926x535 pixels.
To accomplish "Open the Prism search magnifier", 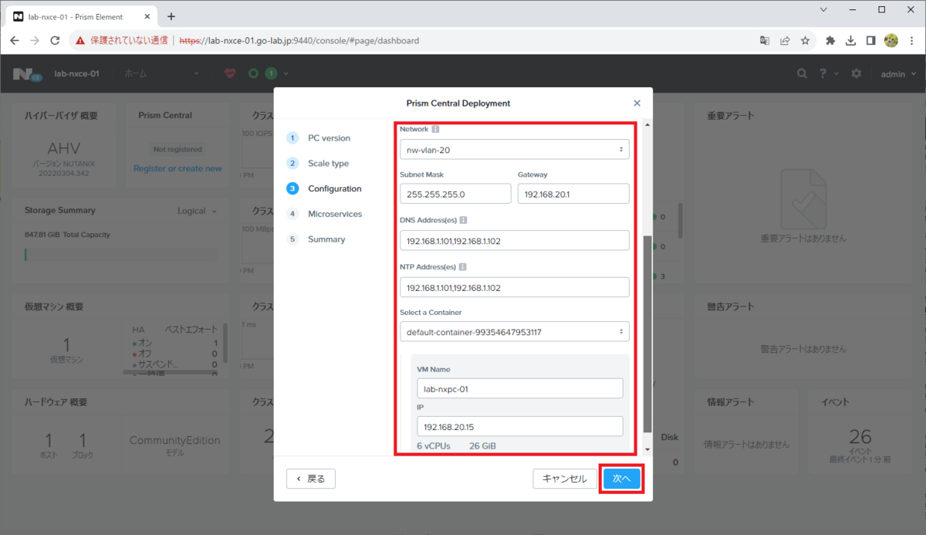I will point(803,73).
